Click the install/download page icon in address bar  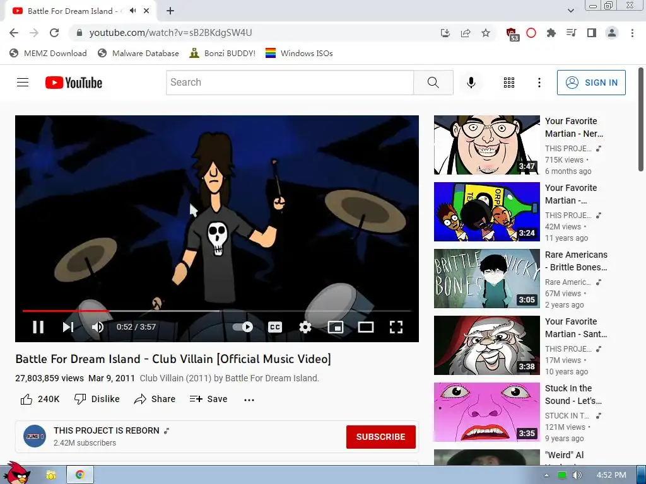coord(445,33)
